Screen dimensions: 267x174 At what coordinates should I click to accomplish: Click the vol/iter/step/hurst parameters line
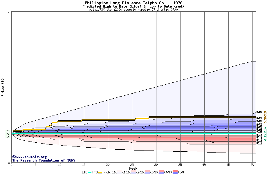(133, 10)
